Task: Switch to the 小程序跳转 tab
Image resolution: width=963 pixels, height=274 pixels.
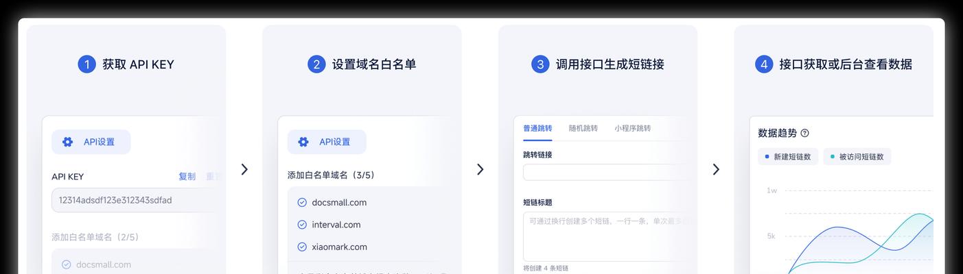Action: (632, 128)
